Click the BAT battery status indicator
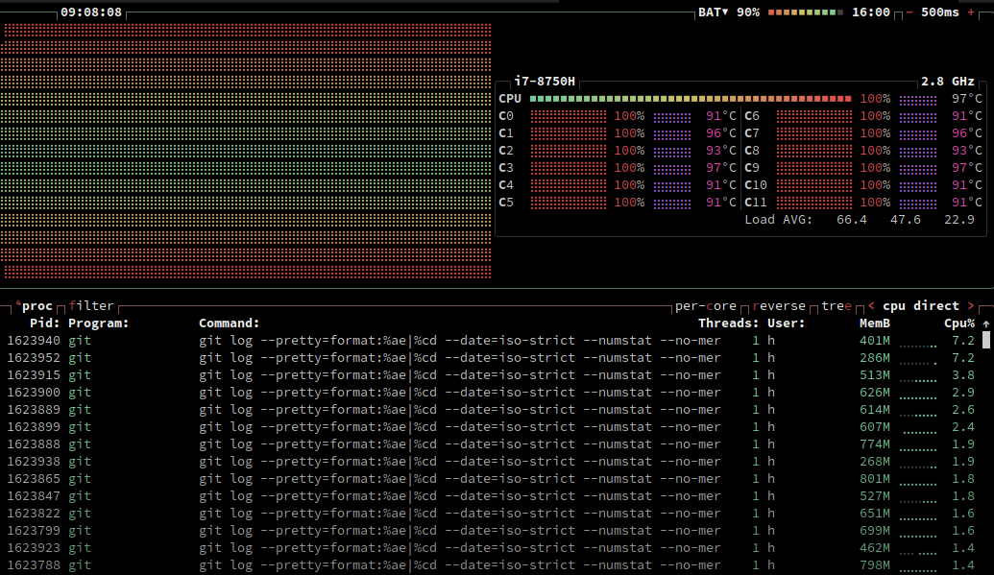 (709, 12)
